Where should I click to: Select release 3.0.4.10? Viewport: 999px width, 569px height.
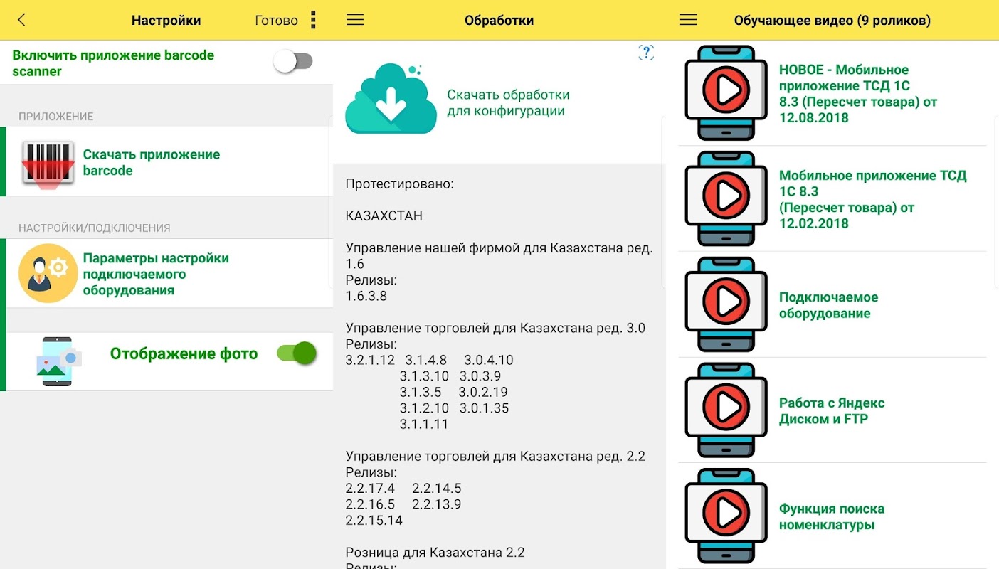coord(489,361)
